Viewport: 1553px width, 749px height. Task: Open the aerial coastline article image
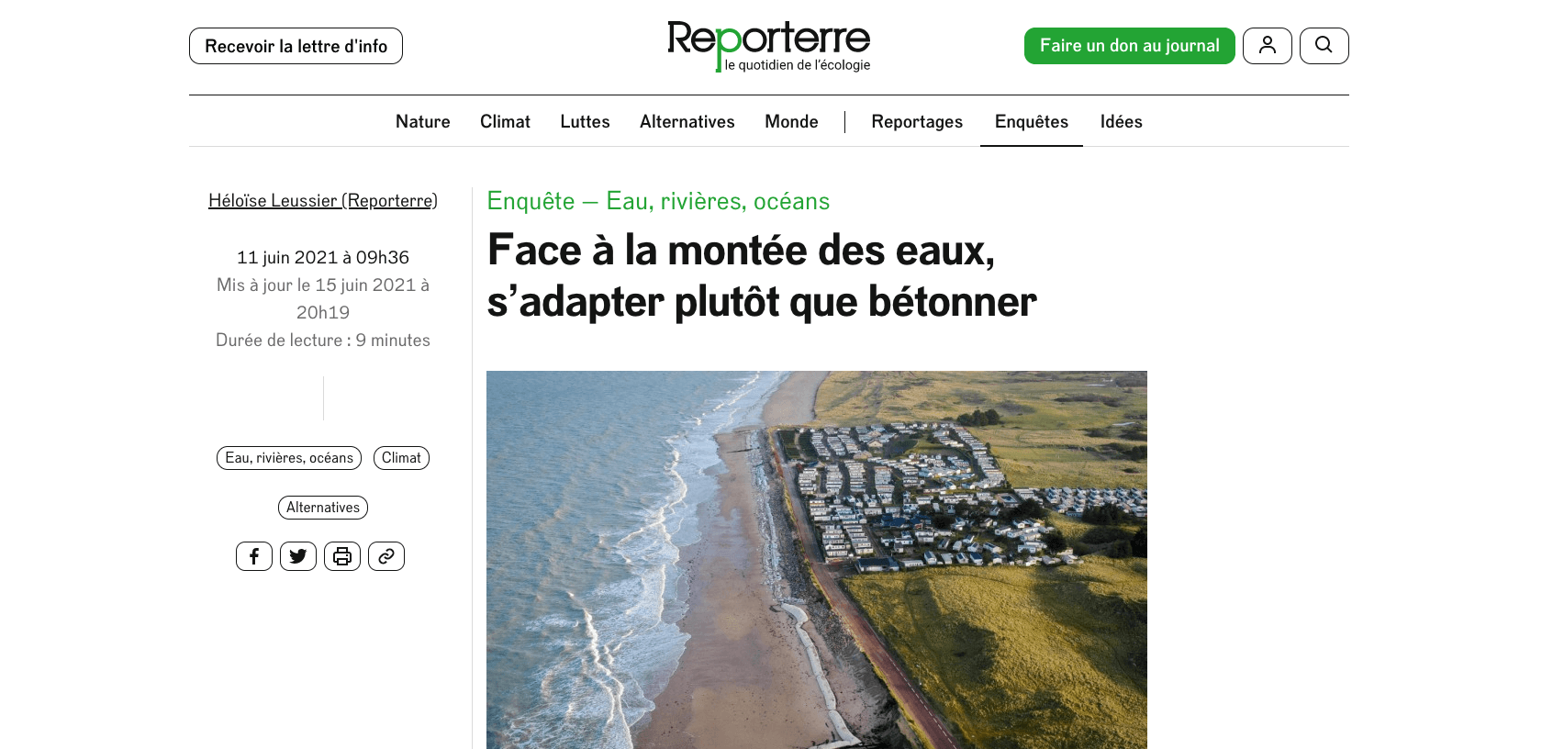click(x=817, y=560)
